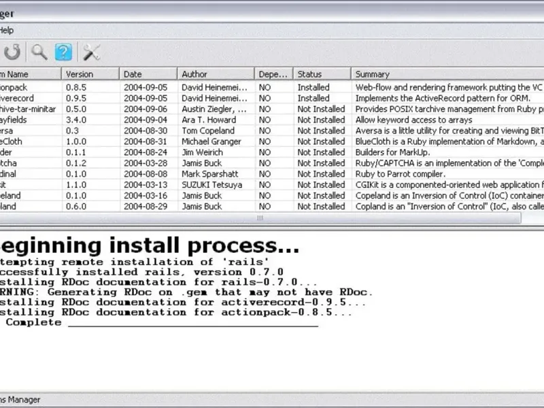This screenshot has width=544, height=408.
Task: Click summary 'Implements the ActiveRecord pattern for ORM.'
Action: click(x=443, y=98)
